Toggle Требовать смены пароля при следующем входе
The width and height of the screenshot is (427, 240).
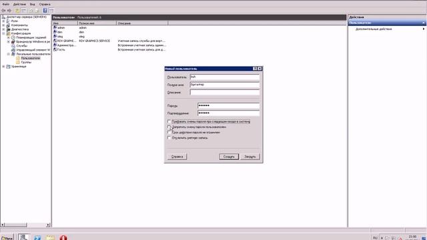click(169, 121)
